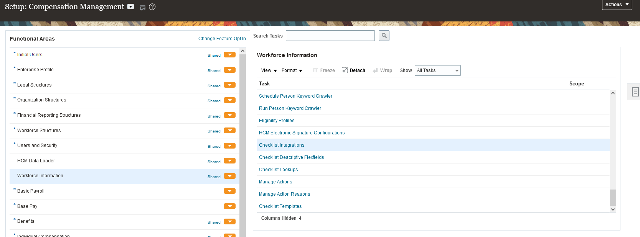This screenshot has width=640, height=237.
Task: Select Financial Reporting Structures functional area
Action: (x=49, y=115)
